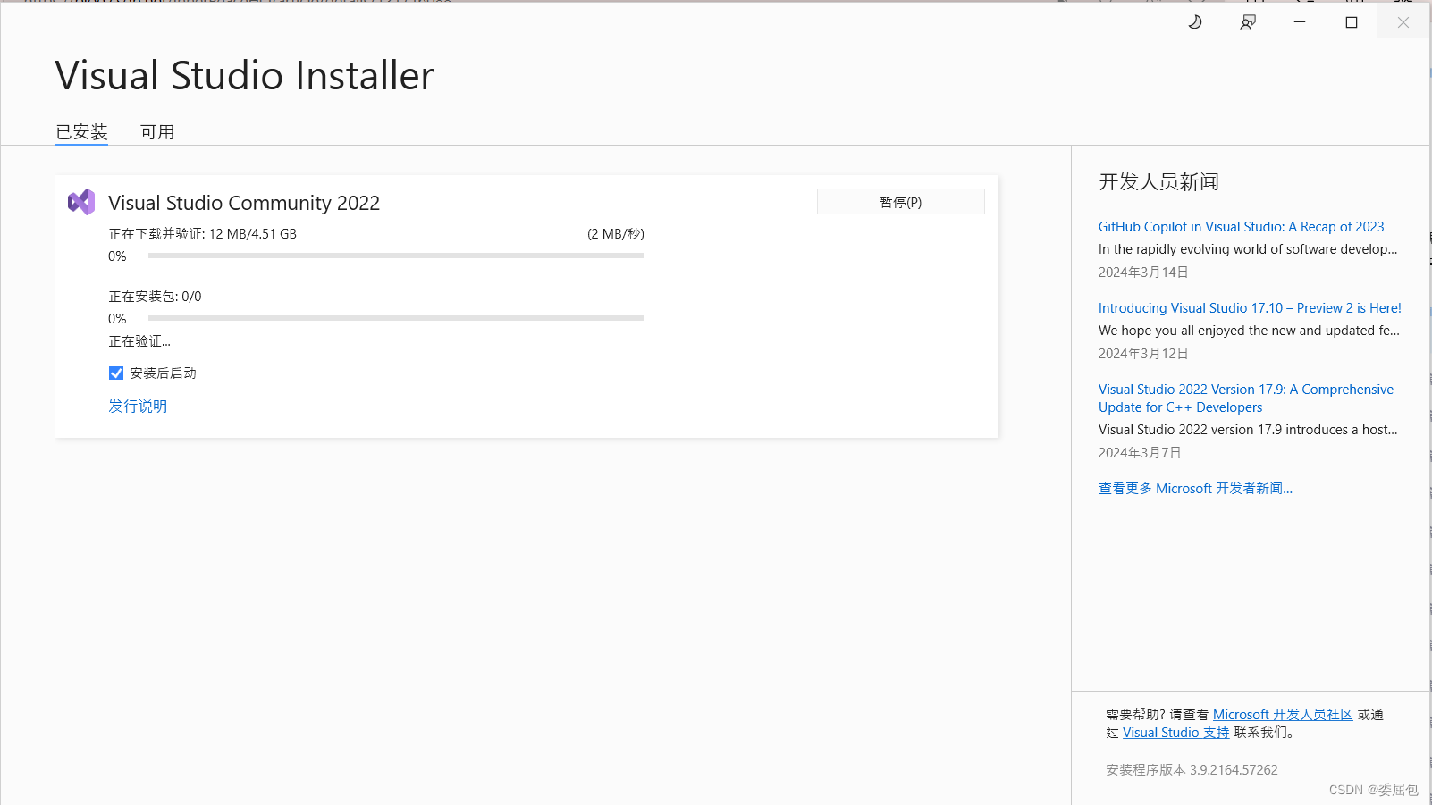1432x805 pixels.
Task: Maximize the installer window
Action: (x=1351, y=21)
